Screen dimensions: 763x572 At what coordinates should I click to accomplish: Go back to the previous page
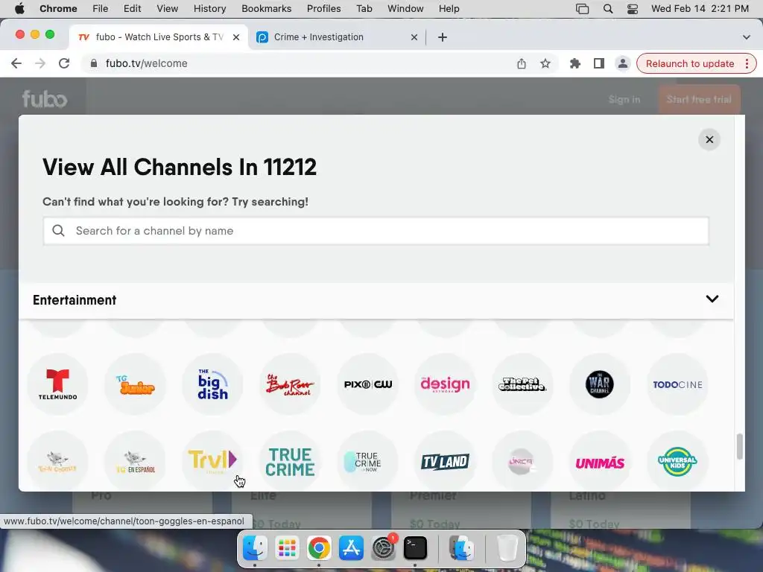click(16, 63)
